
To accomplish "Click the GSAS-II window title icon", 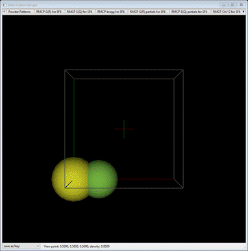I will pos(5,5).
